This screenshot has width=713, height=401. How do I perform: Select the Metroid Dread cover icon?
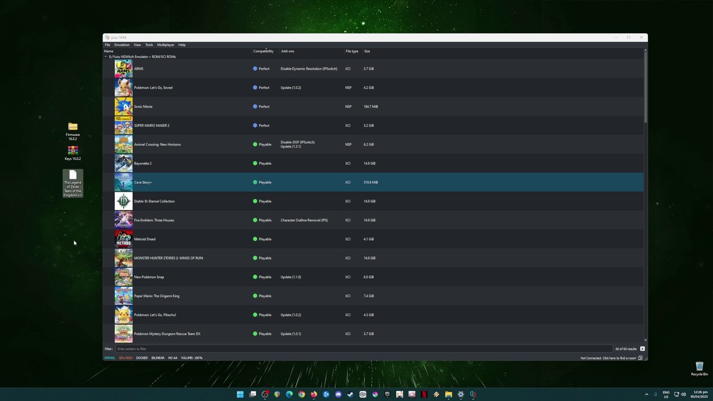click(124, 239)
